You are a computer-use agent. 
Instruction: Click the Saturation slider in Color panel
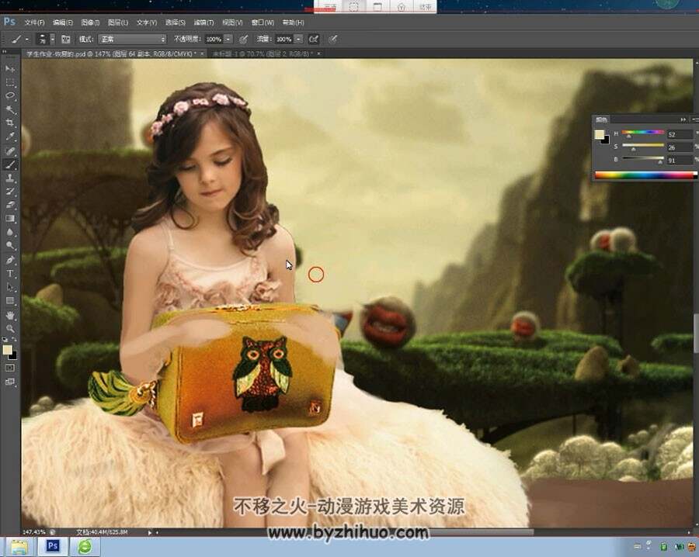(643, 146)
